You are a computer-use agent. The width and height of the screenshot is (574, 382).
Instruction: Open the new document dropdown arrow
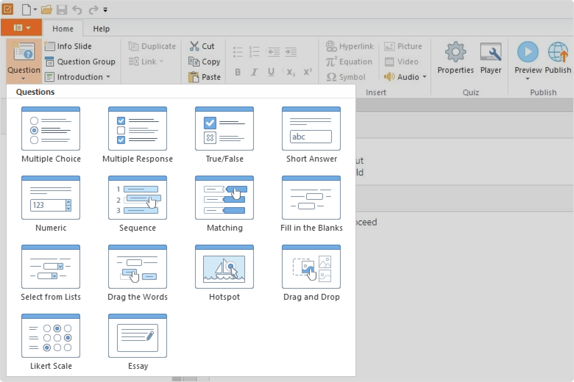coord(35,10)
